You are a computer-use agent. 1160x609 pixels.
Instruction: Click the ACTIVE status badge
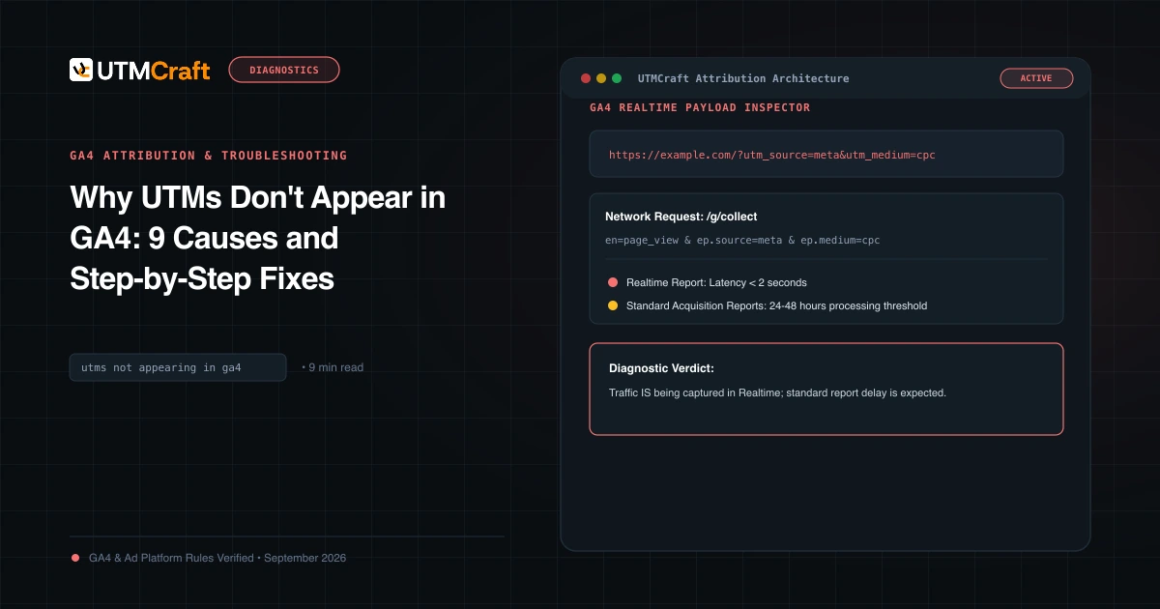pyautogui.click(x=1036, y=78)
